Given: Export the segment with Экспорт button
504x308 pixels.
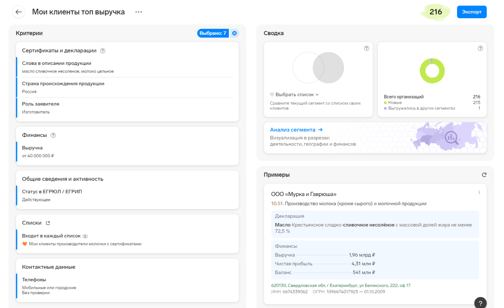Looking at the screenshot, I should coord(472,12).
